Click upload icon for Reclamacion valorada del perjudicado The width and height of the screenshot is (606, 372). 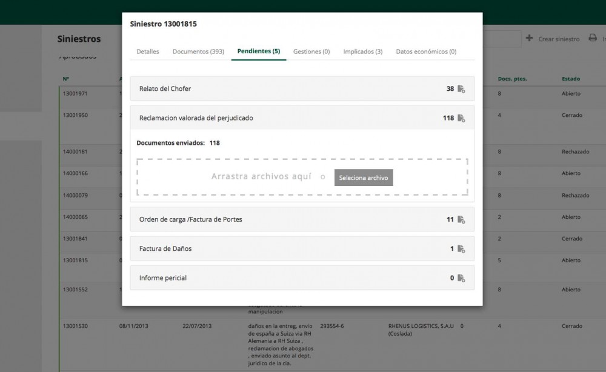(461, 118)
